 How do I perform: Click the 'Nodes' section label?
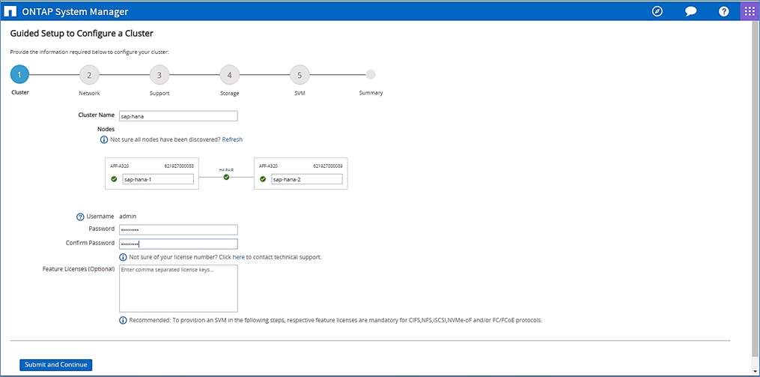click(106, 130)
